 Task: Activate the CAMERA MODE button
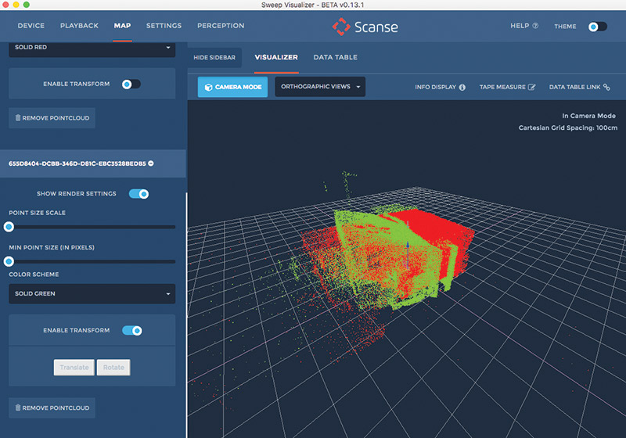(x=232, y=87)
